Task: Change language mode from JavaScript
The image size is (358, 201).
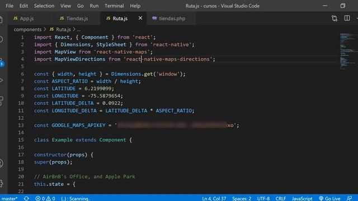Action: click(x=302, y=199)
